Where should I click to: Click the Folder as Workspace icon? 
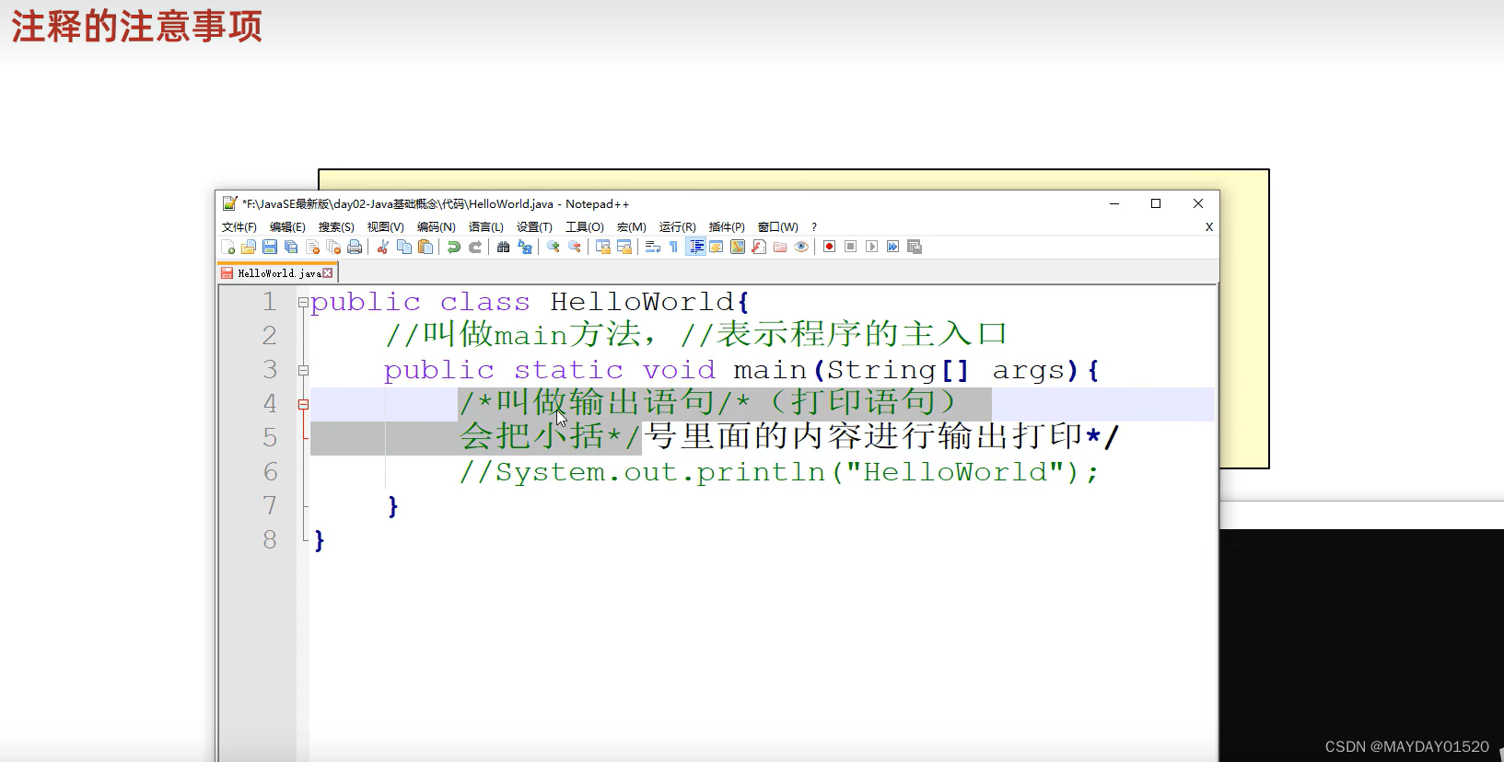pos(779,247)
